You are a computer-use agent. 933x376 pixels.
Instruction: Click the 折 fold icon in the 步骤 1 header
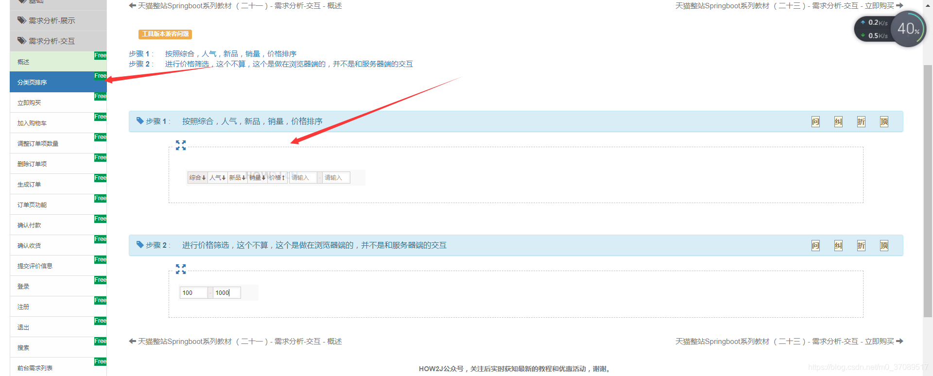pos(861,121)
